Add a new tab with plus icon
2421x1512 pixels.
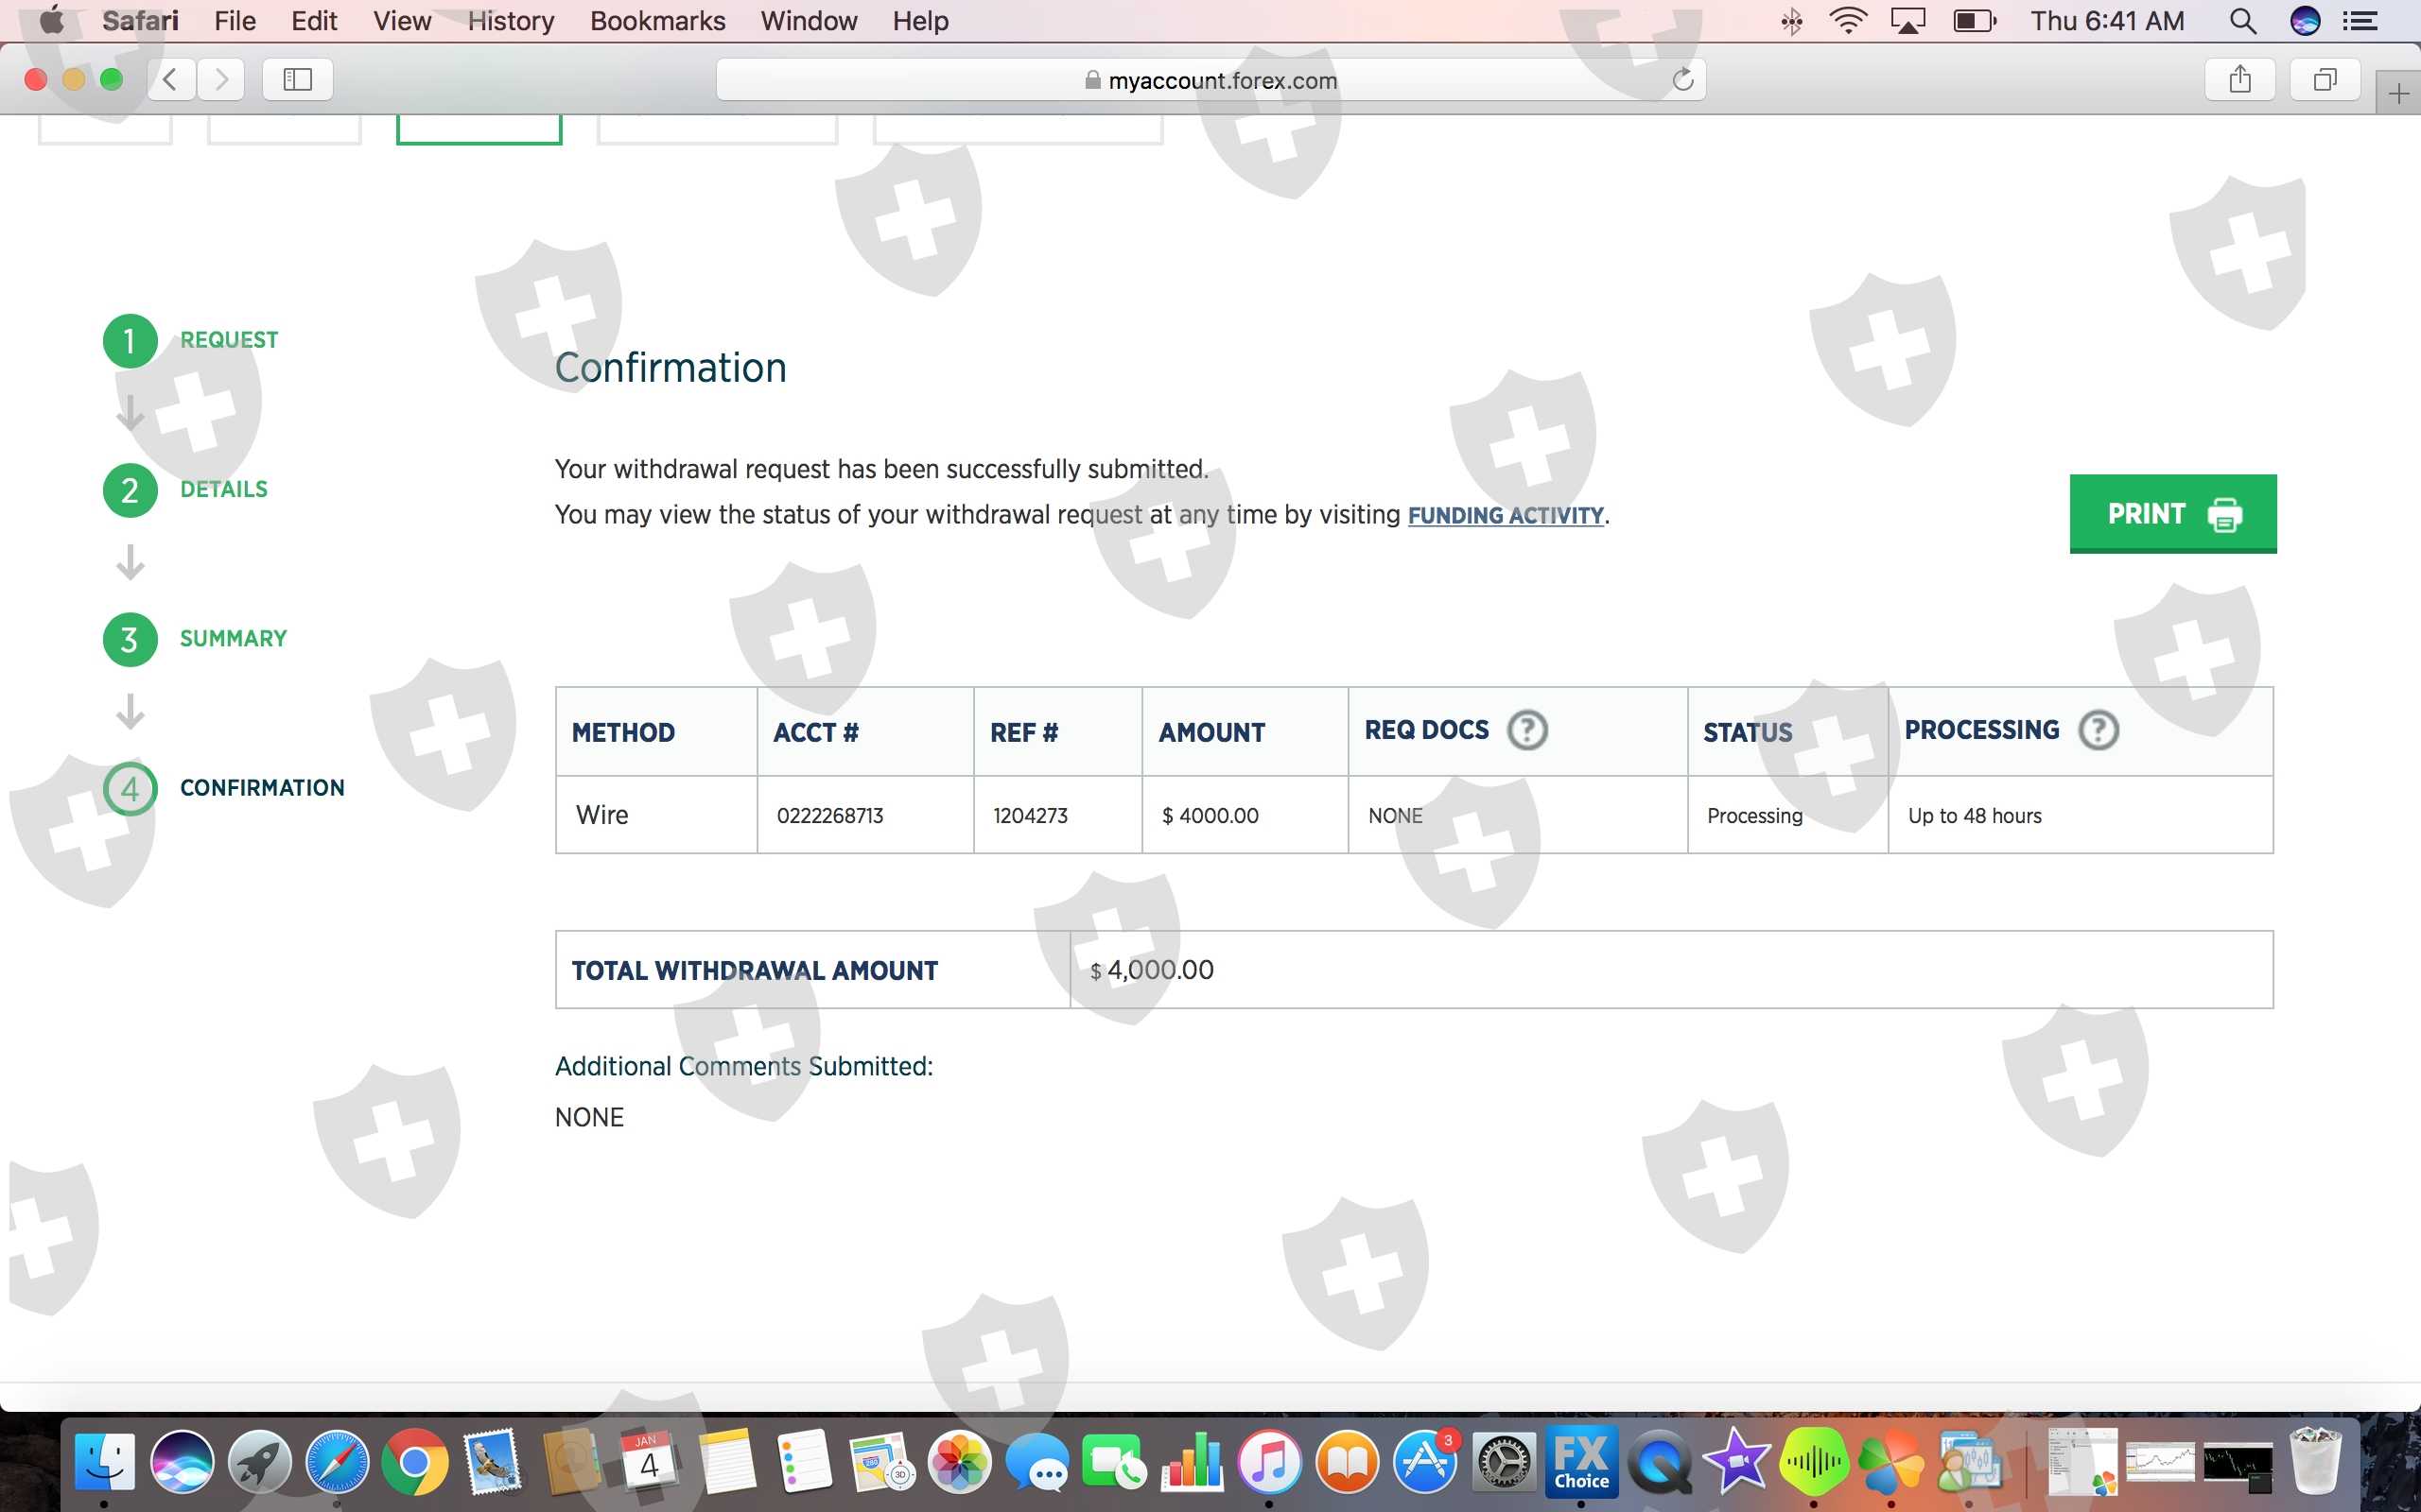[2398, 94]
